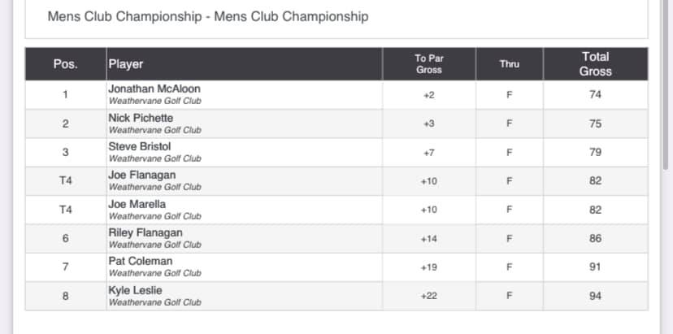Screen dimensions: 673x334
Task: Click Weathervane Golf Club under Nick Pichette
Action: click(154, 130)
